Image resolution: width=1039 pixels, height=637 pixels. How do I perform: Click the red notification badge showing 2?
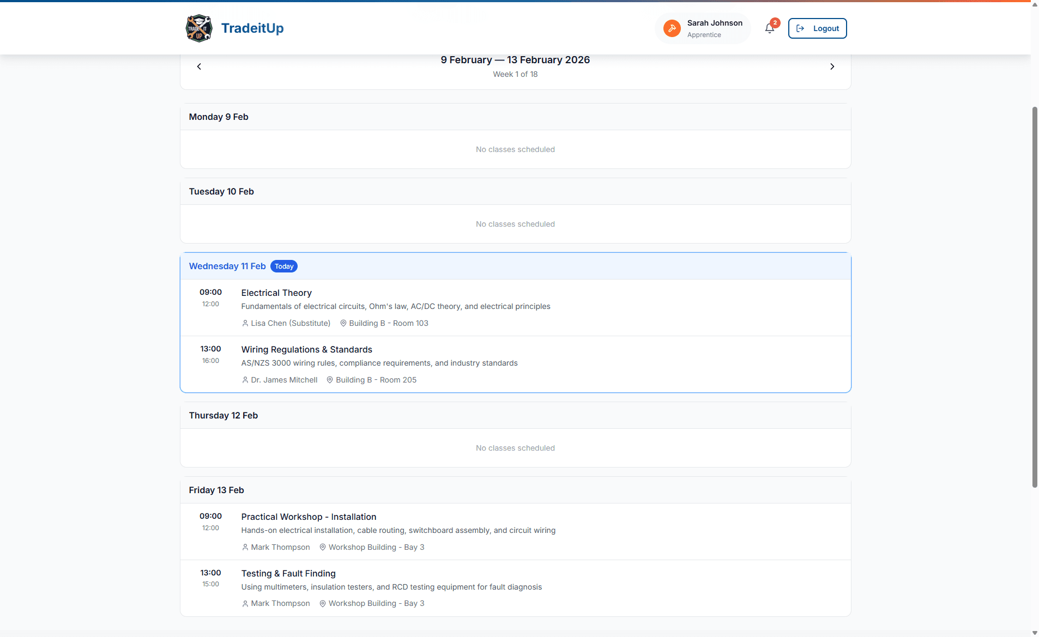coord(775,22)
